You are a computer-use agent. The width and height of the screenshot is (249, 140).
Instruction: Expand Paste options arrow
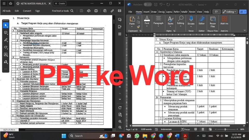click(132, 26)
